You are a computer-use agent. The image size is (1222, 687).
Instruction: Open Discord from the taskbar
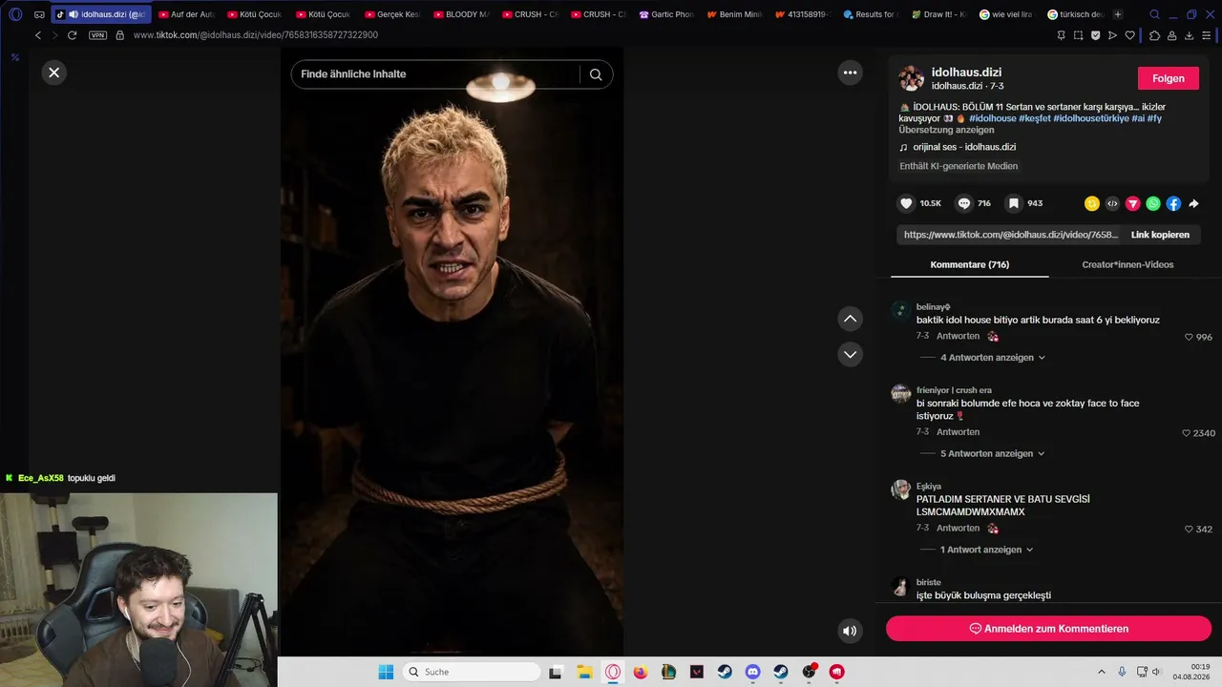pos(752,672)
